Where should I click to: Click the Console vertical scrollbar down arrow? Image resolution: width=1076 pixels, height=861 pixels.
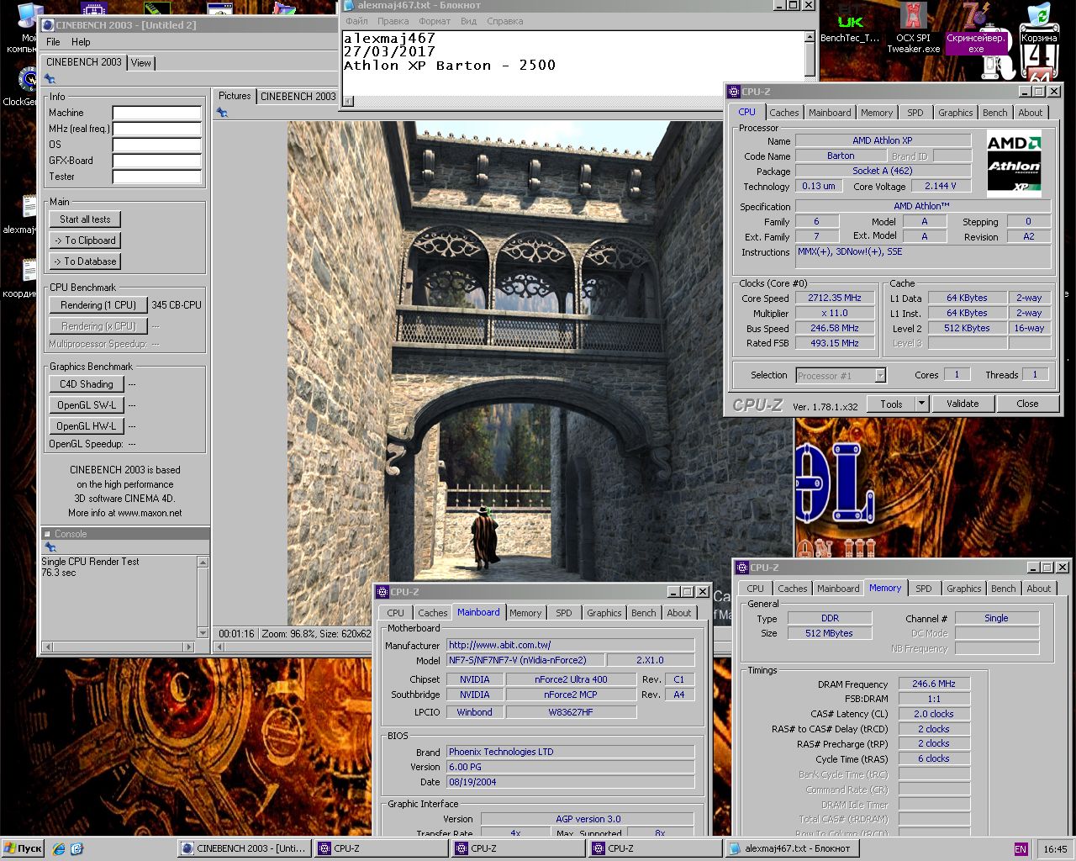tap(203, 632)
